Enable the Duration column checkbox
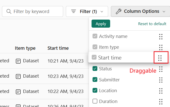 95,101
